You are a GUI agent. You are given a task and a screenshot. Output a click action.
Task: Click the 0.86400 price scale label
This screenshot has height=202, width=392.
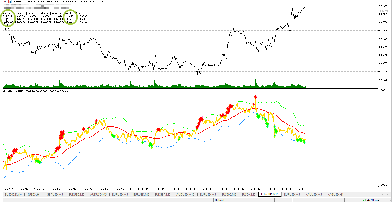[383, 72]
